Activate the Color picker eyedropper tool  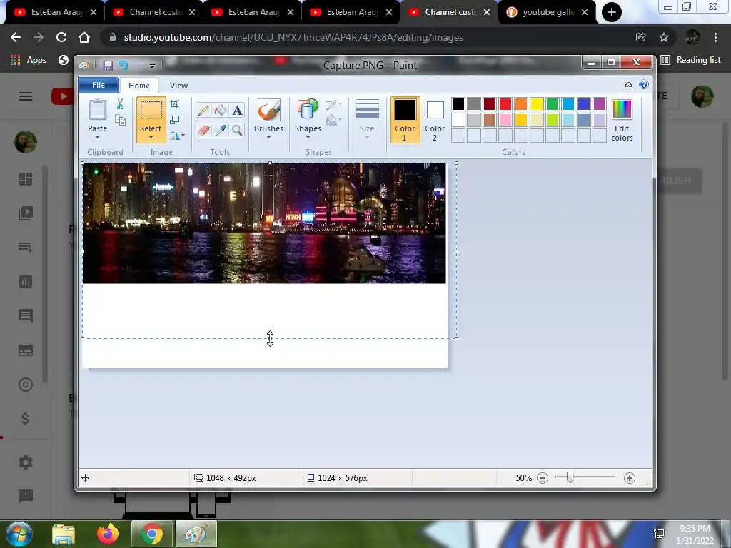tap(220, 130)
